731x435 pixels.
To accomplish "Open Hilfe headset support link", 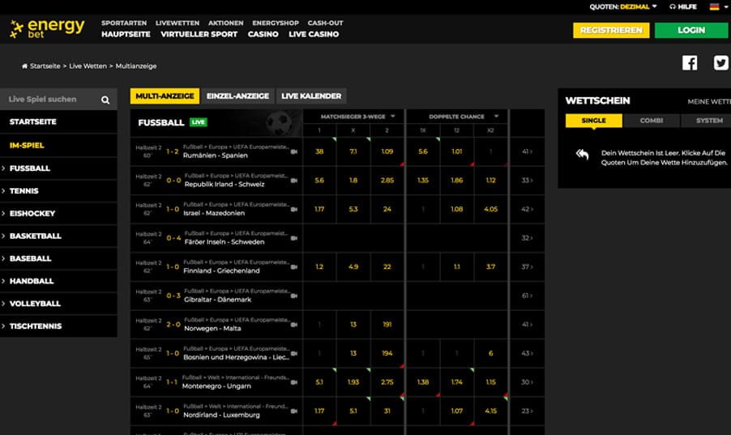I will 683,6.
